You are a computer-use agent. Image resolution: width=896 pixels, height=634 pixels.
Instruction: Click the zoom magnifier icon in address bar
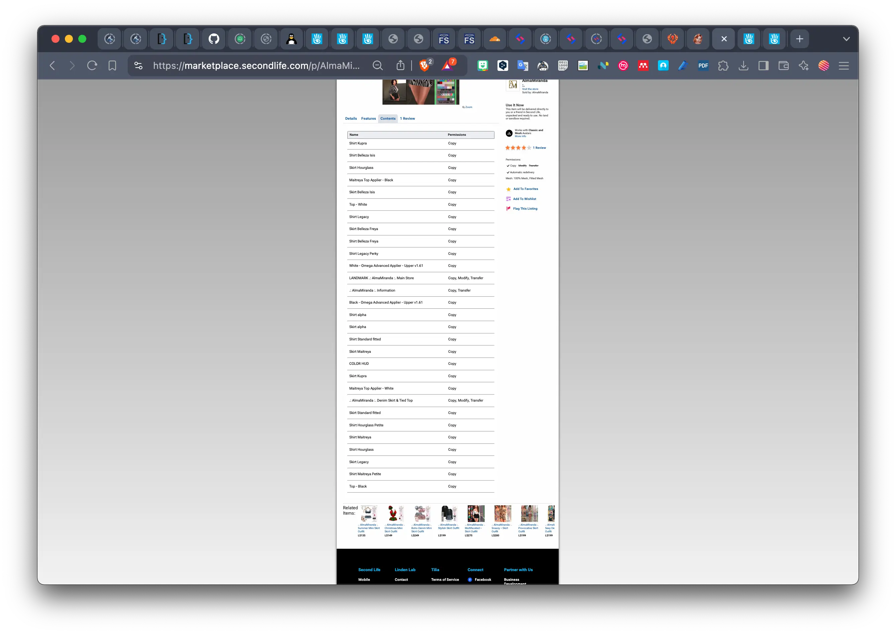click(x=377, y=66)
